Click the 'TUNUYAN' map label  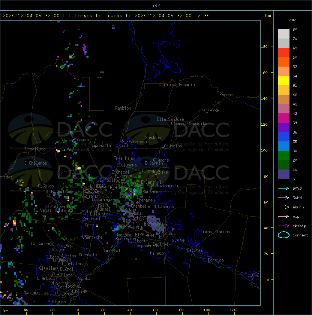[79, 291]
